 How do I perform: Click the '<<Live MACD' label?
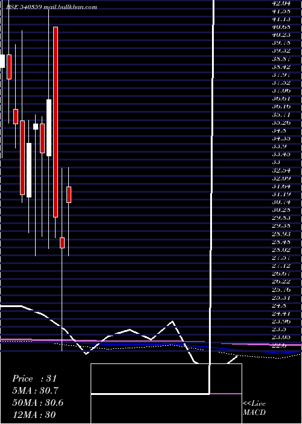click(254, 408)
